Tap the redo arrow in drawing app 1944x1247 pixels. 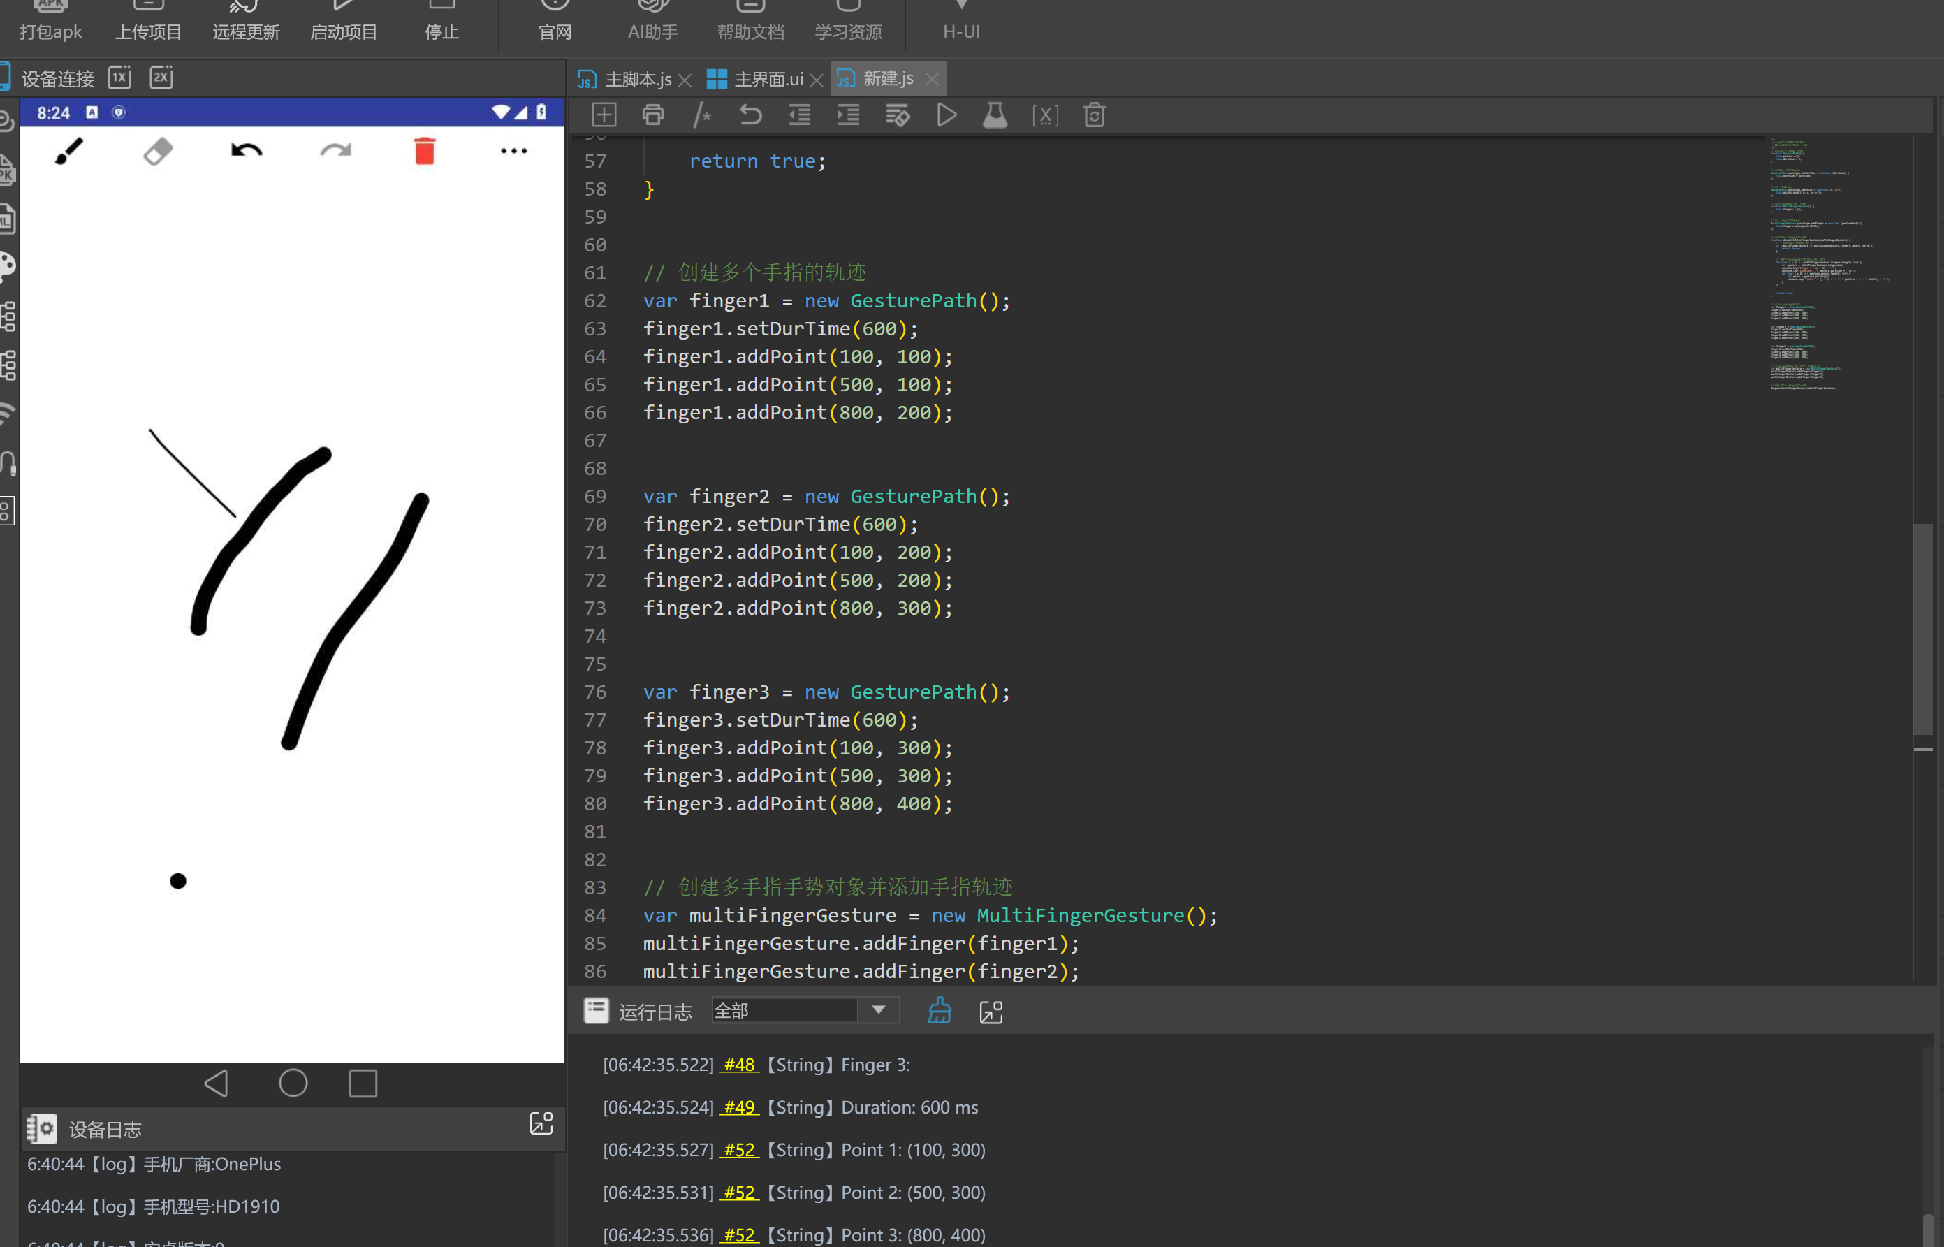tap(336, 151)
